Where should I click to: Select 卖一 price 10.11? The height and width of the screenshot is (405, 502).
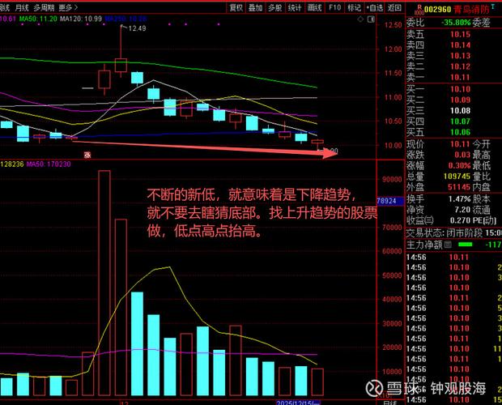coord(460,77)
